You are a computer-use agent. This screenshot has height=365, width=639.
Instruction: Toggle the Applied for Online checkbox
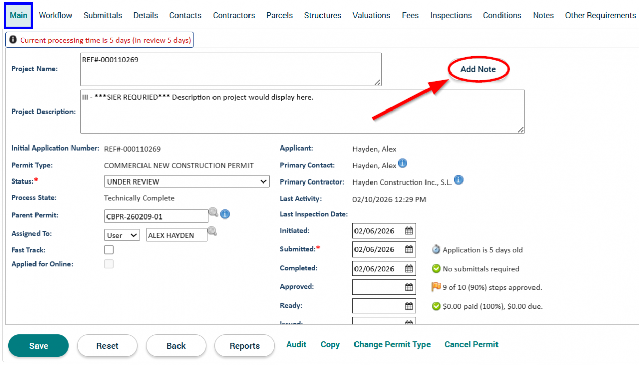coord(109,264)
